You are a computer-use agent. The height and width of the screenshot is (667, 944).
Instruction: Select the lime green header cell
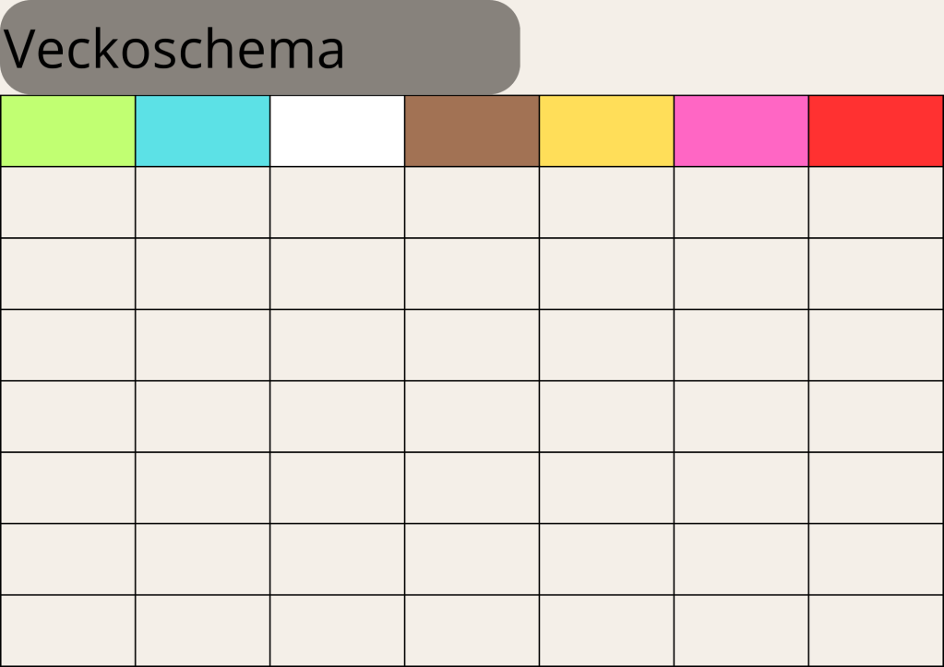[x=68, y=131]
